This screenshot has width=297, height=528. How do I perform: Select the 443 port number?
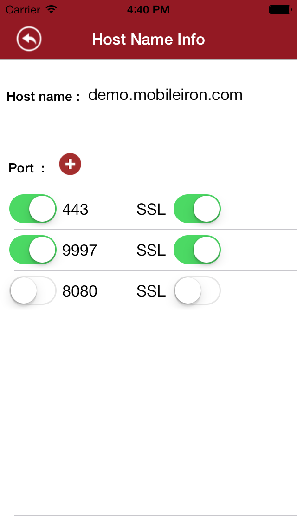(75, 209)
